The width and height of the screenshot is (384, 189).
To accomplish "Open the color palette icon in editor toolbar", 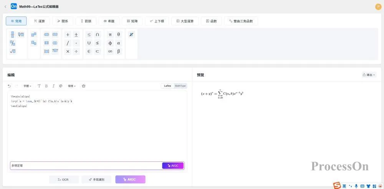I will coord(61,86).
